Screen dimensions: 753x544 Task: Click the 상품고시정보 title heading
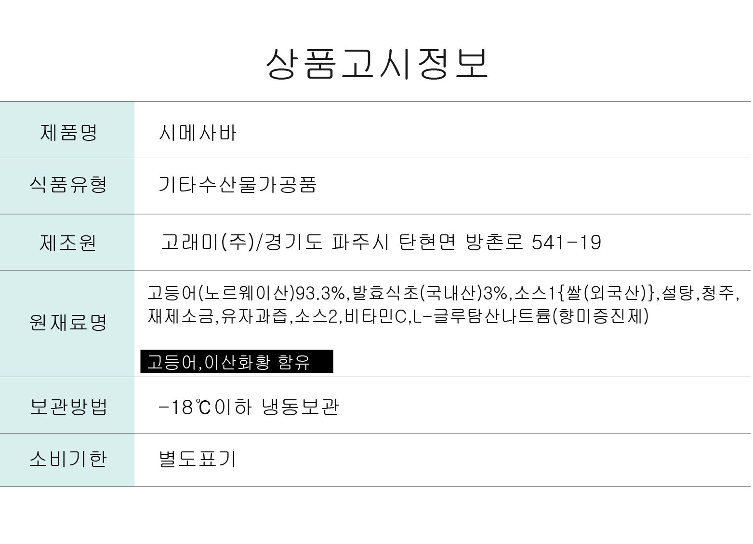click(377, 63)
